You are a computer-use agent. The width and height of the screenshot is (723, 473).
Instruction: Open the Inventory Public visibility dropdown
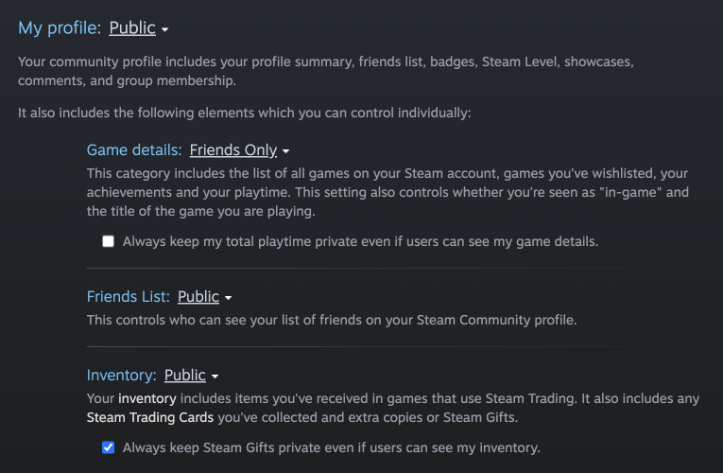184,376
